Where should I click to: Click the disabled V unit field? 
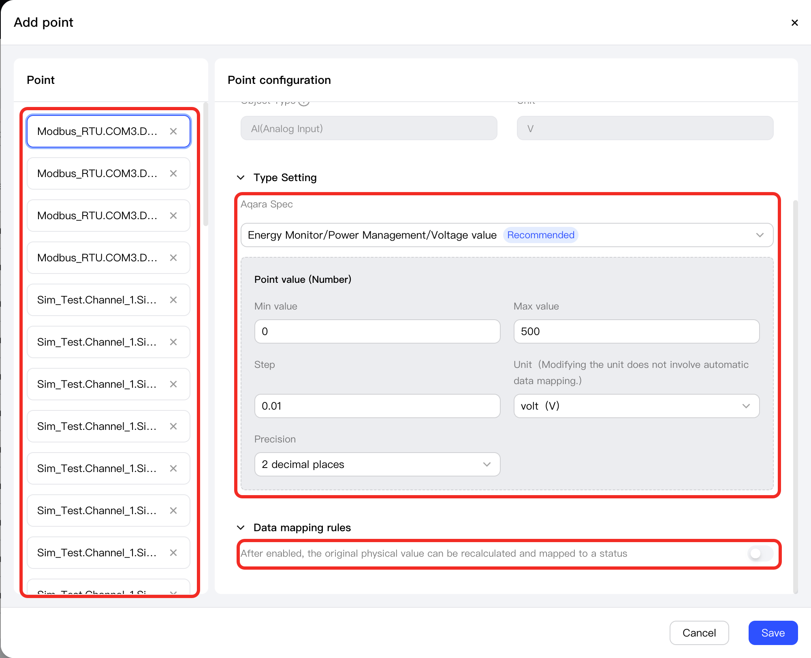coord(645,128)
